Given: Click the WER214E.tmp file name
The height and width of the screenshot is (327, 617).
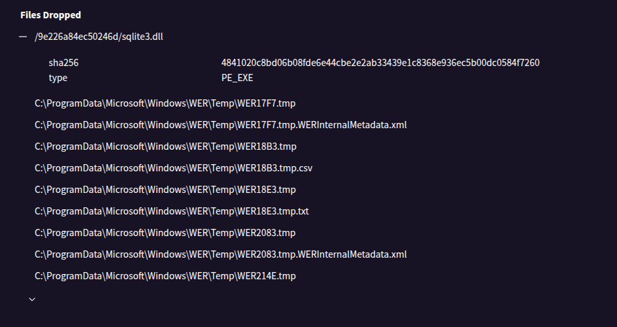Looking at the screenshot, I should 267,276.
